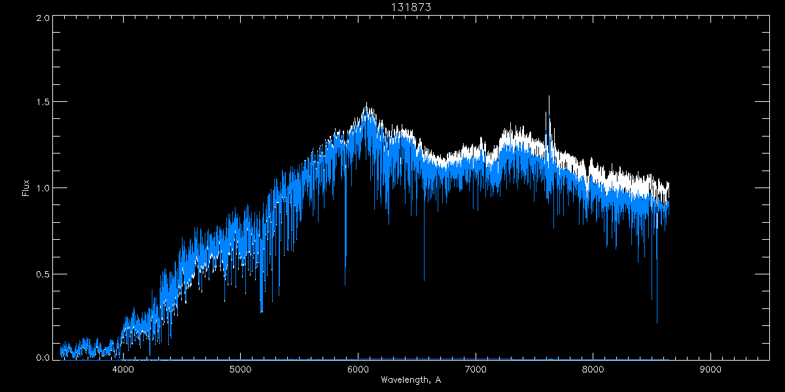Viewport: 785px width, 392px height.
Task: Select the 5000 wavelength tick label
Action: point(240,369)
